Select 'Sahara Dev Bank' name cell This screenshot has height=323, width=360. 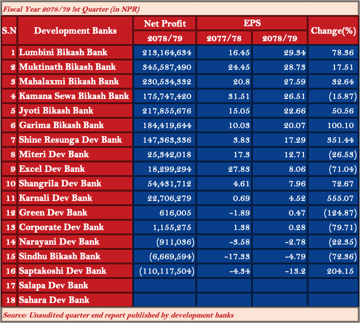point(75,300)
